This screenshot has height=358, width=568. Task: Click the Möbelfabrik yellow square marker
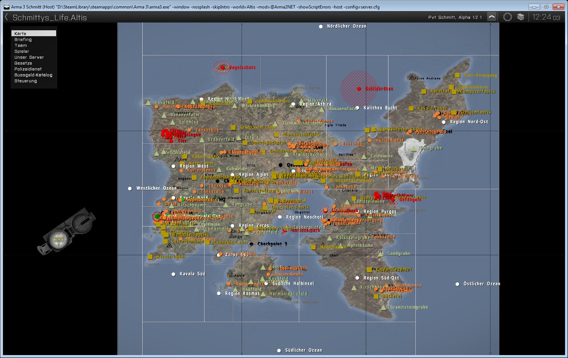click(x=313, y=247)
